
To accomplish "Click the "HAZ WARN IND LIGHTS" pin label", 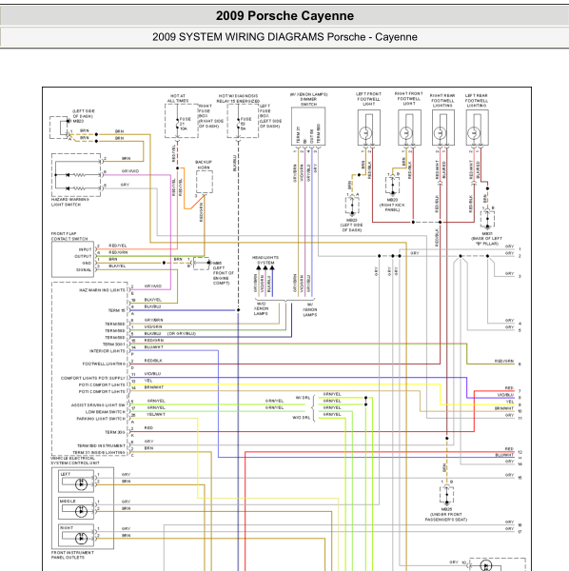I will (102, 290).
